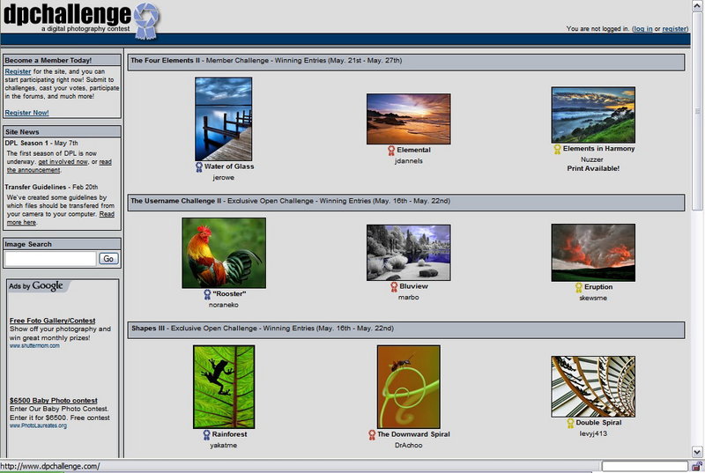Open the Rooster photo thumbnail

[x=224, y=253]
